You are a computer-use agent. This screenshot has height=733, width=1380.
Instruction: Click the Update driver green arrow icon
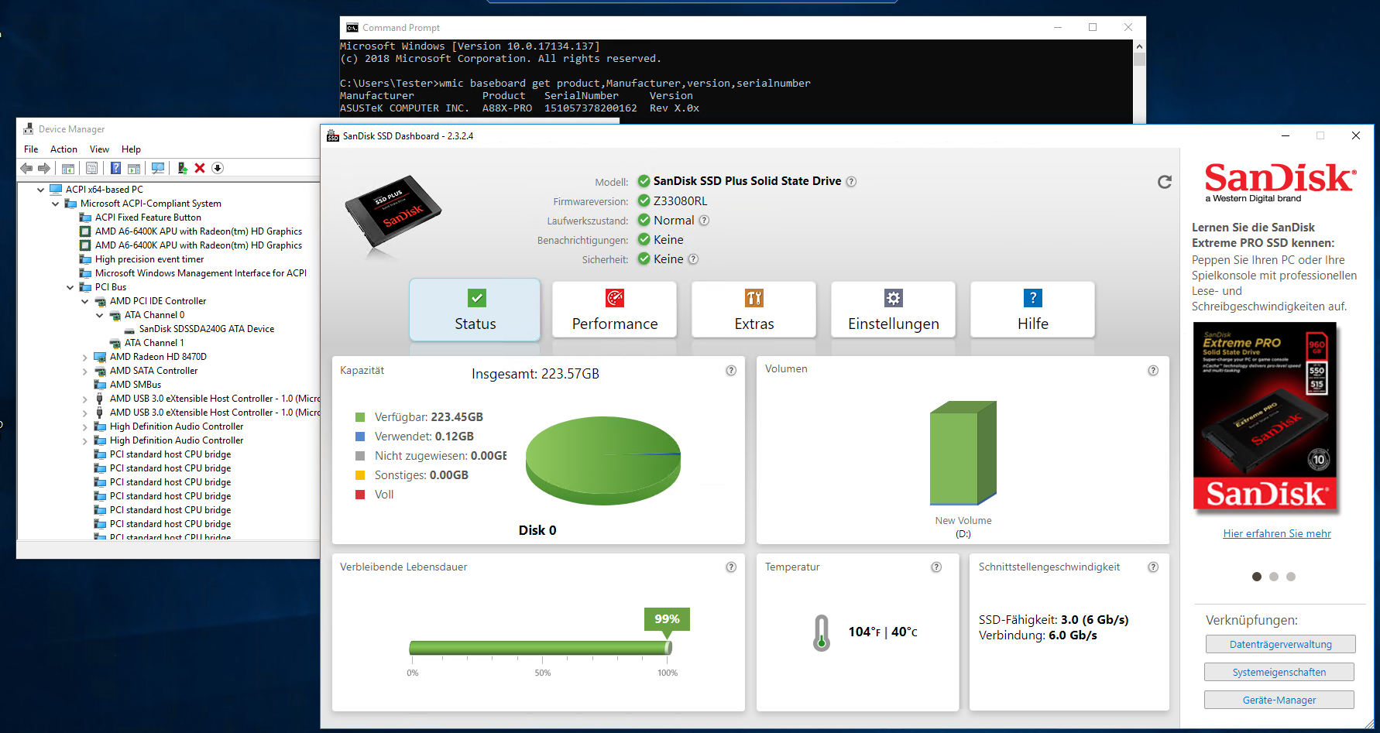pos(182,168)
